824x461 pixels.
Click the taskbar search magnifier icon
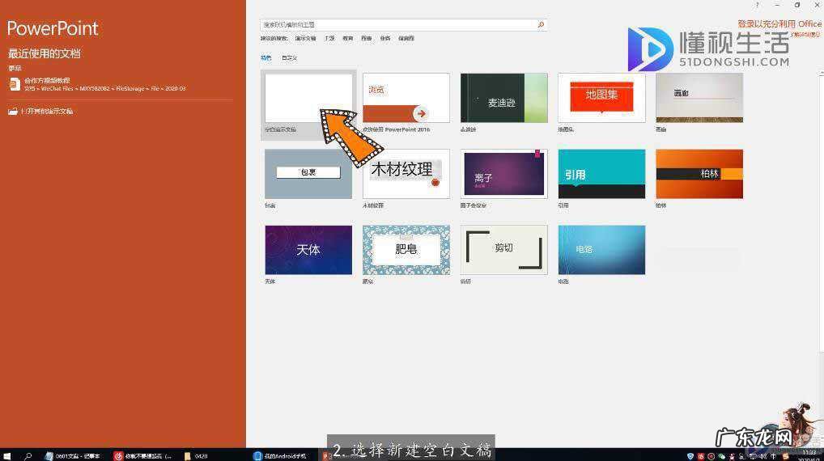[28, 455]
